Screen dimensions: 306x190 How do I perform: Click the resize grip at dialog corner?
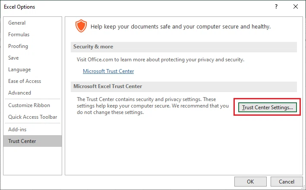point(303,187)
